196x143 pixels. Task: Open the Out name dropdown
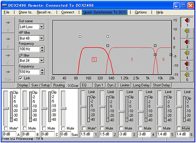(x=41, y=27)
